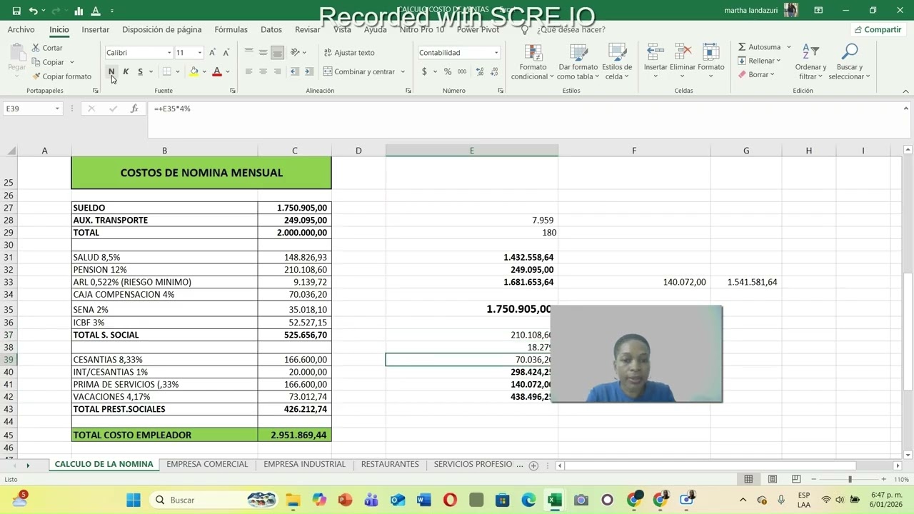The width and height of the screenshot is (914, 514).
Task: Open Dar formato como tabla
Action: click(578, 61)
